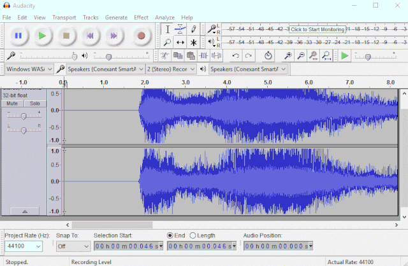The height and width of the screenshot is (266, 408).
Task: Mute the audio track
Action: click(12, 103)
